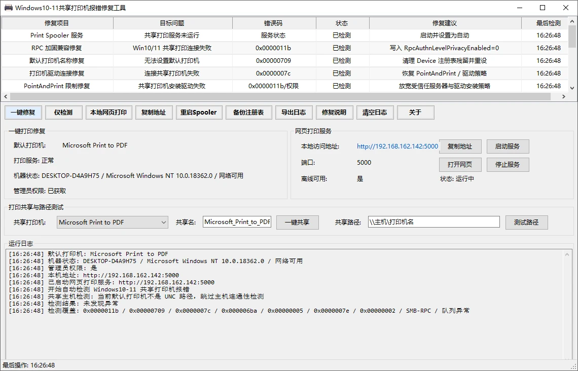This screenshot has width=578, height=371.
Task: Click the 状态: 运行中 label
Action: pos(457,179)
